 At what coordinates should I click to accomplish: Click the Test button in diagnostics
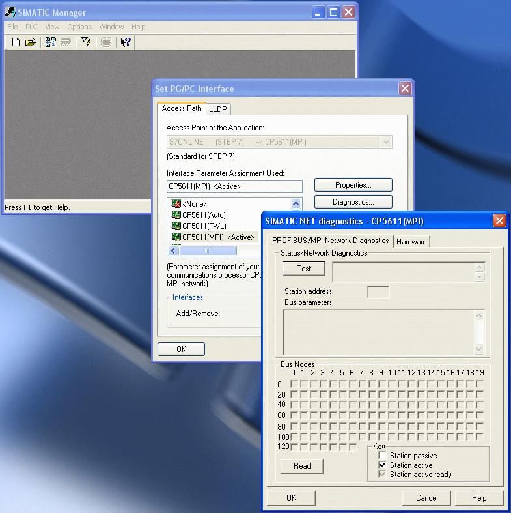(x=304, y=269)
